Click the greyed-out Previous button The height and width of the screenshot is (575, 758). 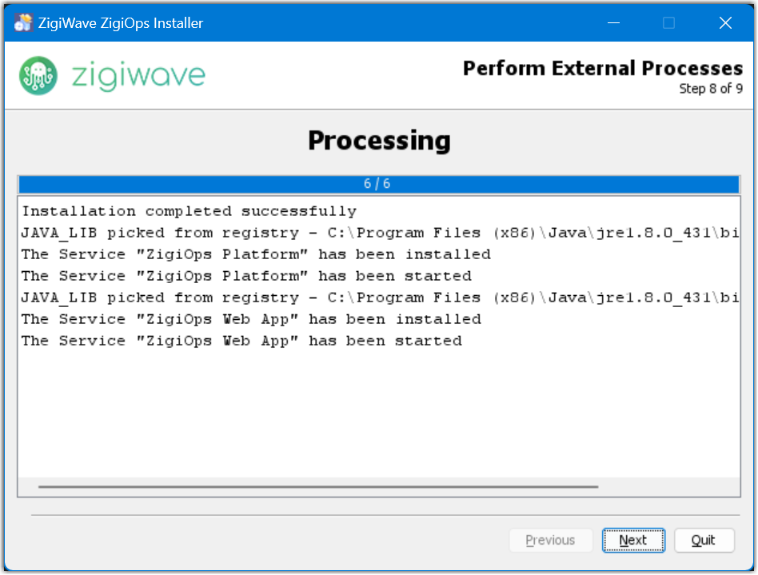click(550, 541)
